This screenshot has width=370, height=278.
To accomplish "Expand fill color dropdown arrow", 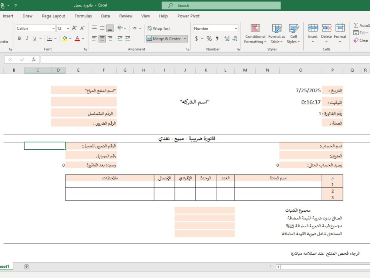I will click(70, 38).
